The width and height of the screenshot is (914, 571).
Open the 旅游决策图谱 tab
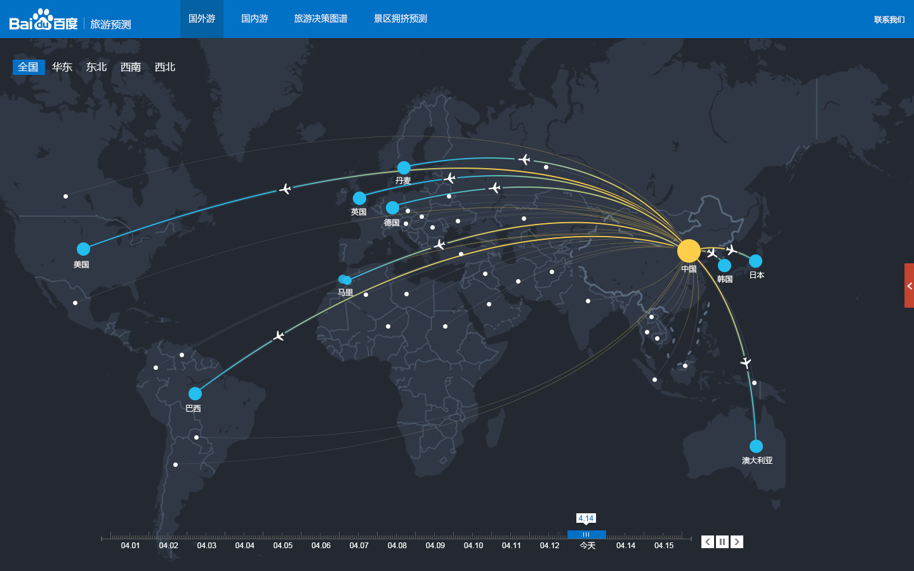pyautogui.click(x=321, y=19)
